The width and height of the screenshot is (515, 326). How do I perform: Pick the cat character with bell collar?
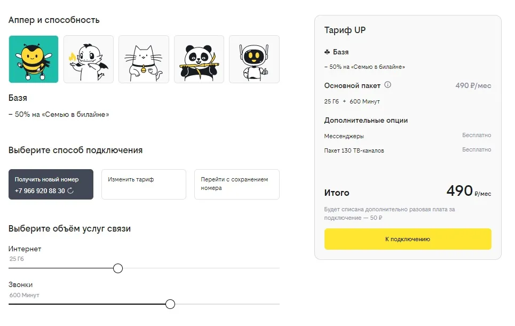pos(144,59)
